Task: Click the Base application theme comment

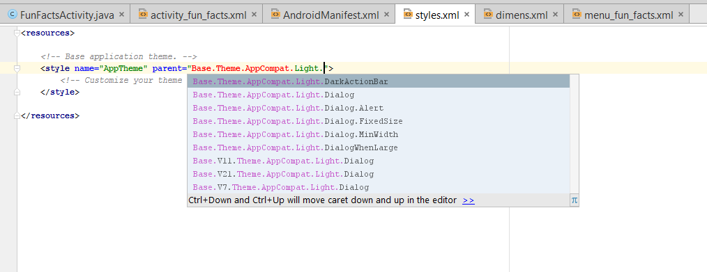Action: coord(119,56)
